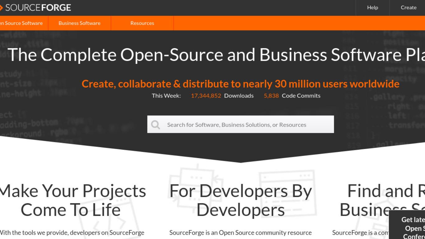Open the Resources nav item
425x239 pixels.
pyautogui.click(x=142, y=23)
